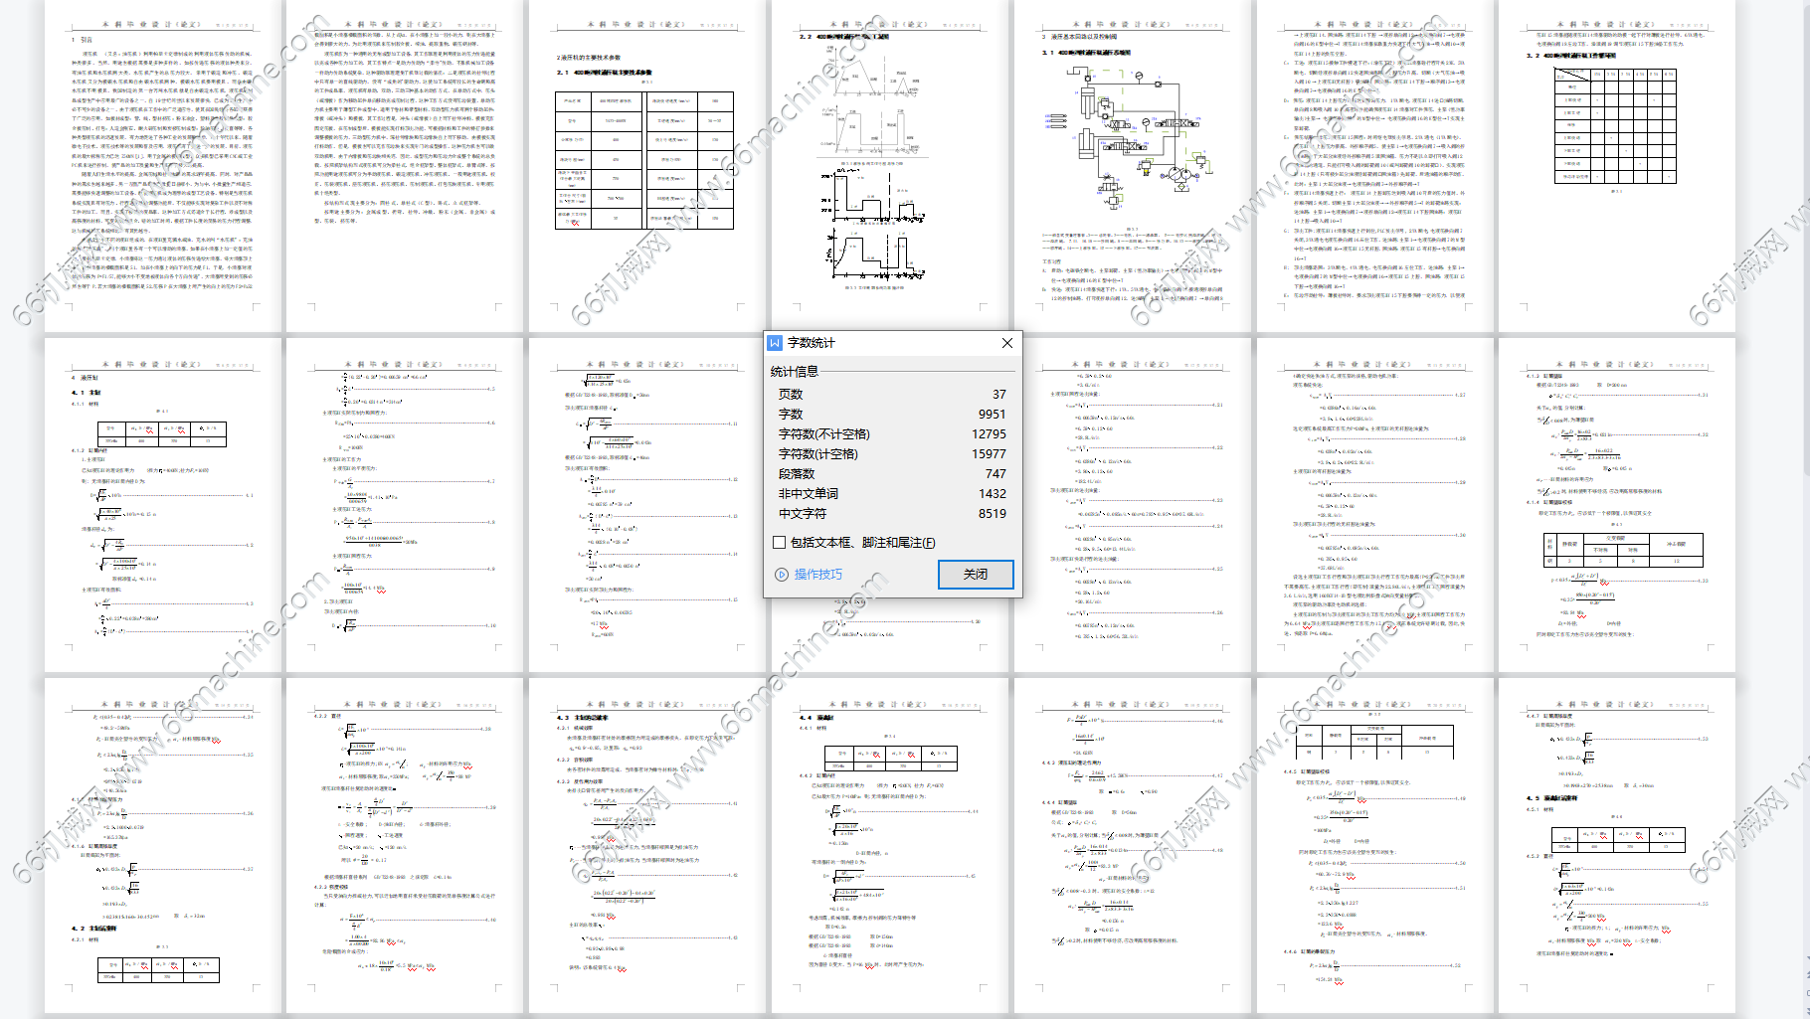Open the 操作技巧 tips link
The width and height of the screenshot is (1810, 1019).
[x=817, y=575]
